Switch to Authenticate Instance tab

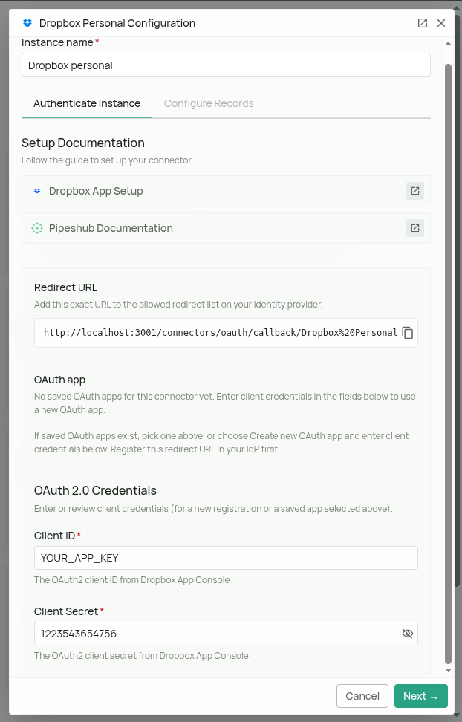[87, 103]
